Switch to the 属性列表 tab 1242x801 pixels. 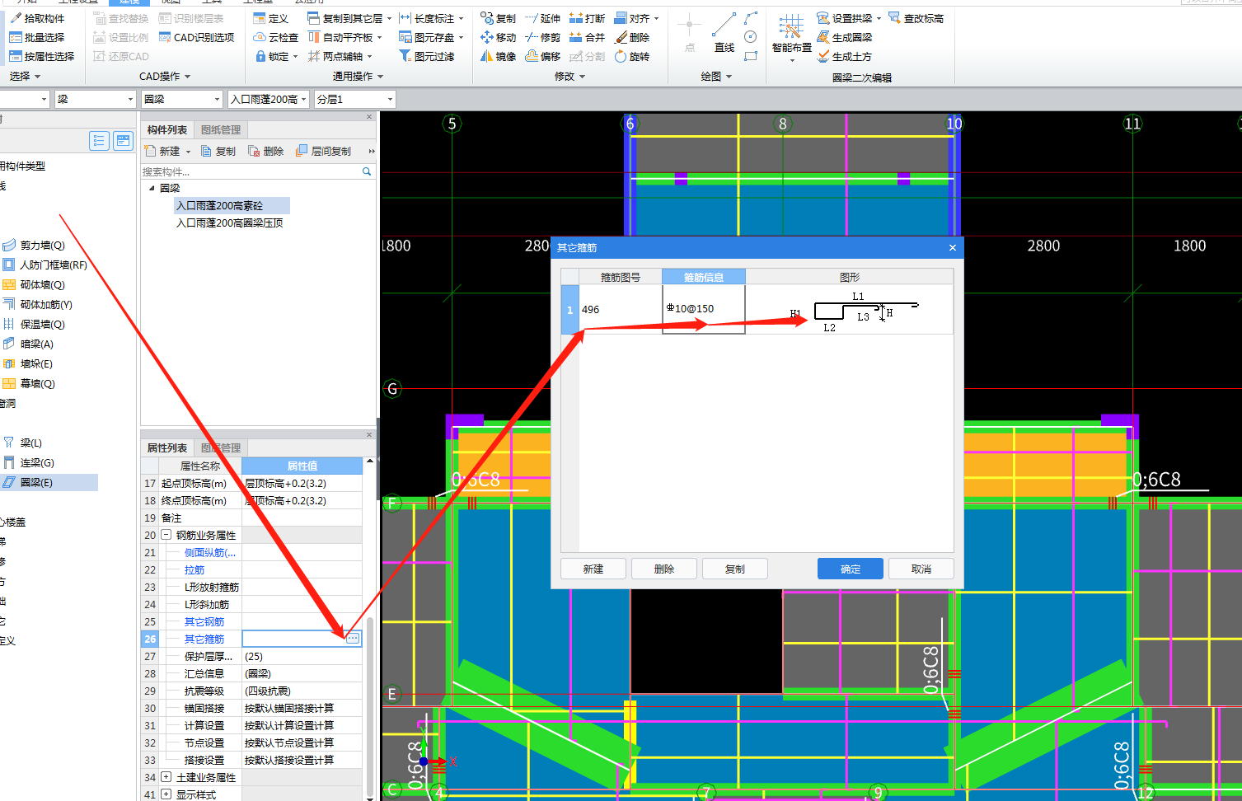(x=167, y=447)
